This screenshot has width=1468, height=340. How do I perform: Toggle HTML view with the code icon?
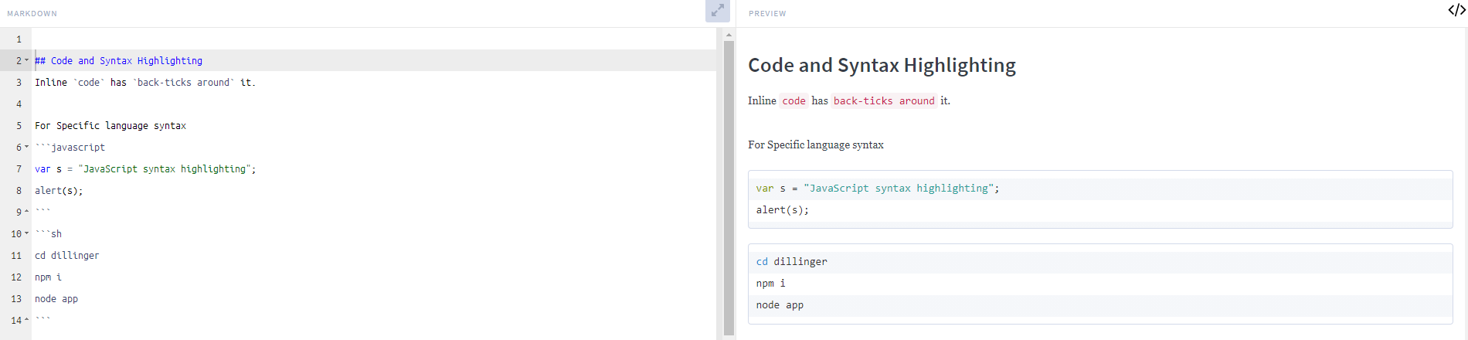coord(1456,10)
